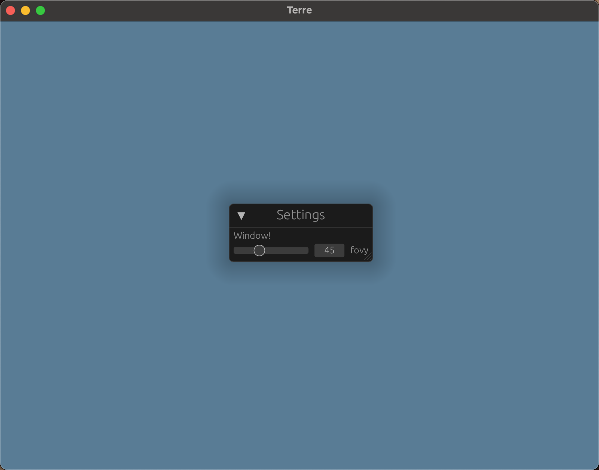The image size is (599, 470).
Task: Close the Terre window with red button
Action: [x=10, y=10]
